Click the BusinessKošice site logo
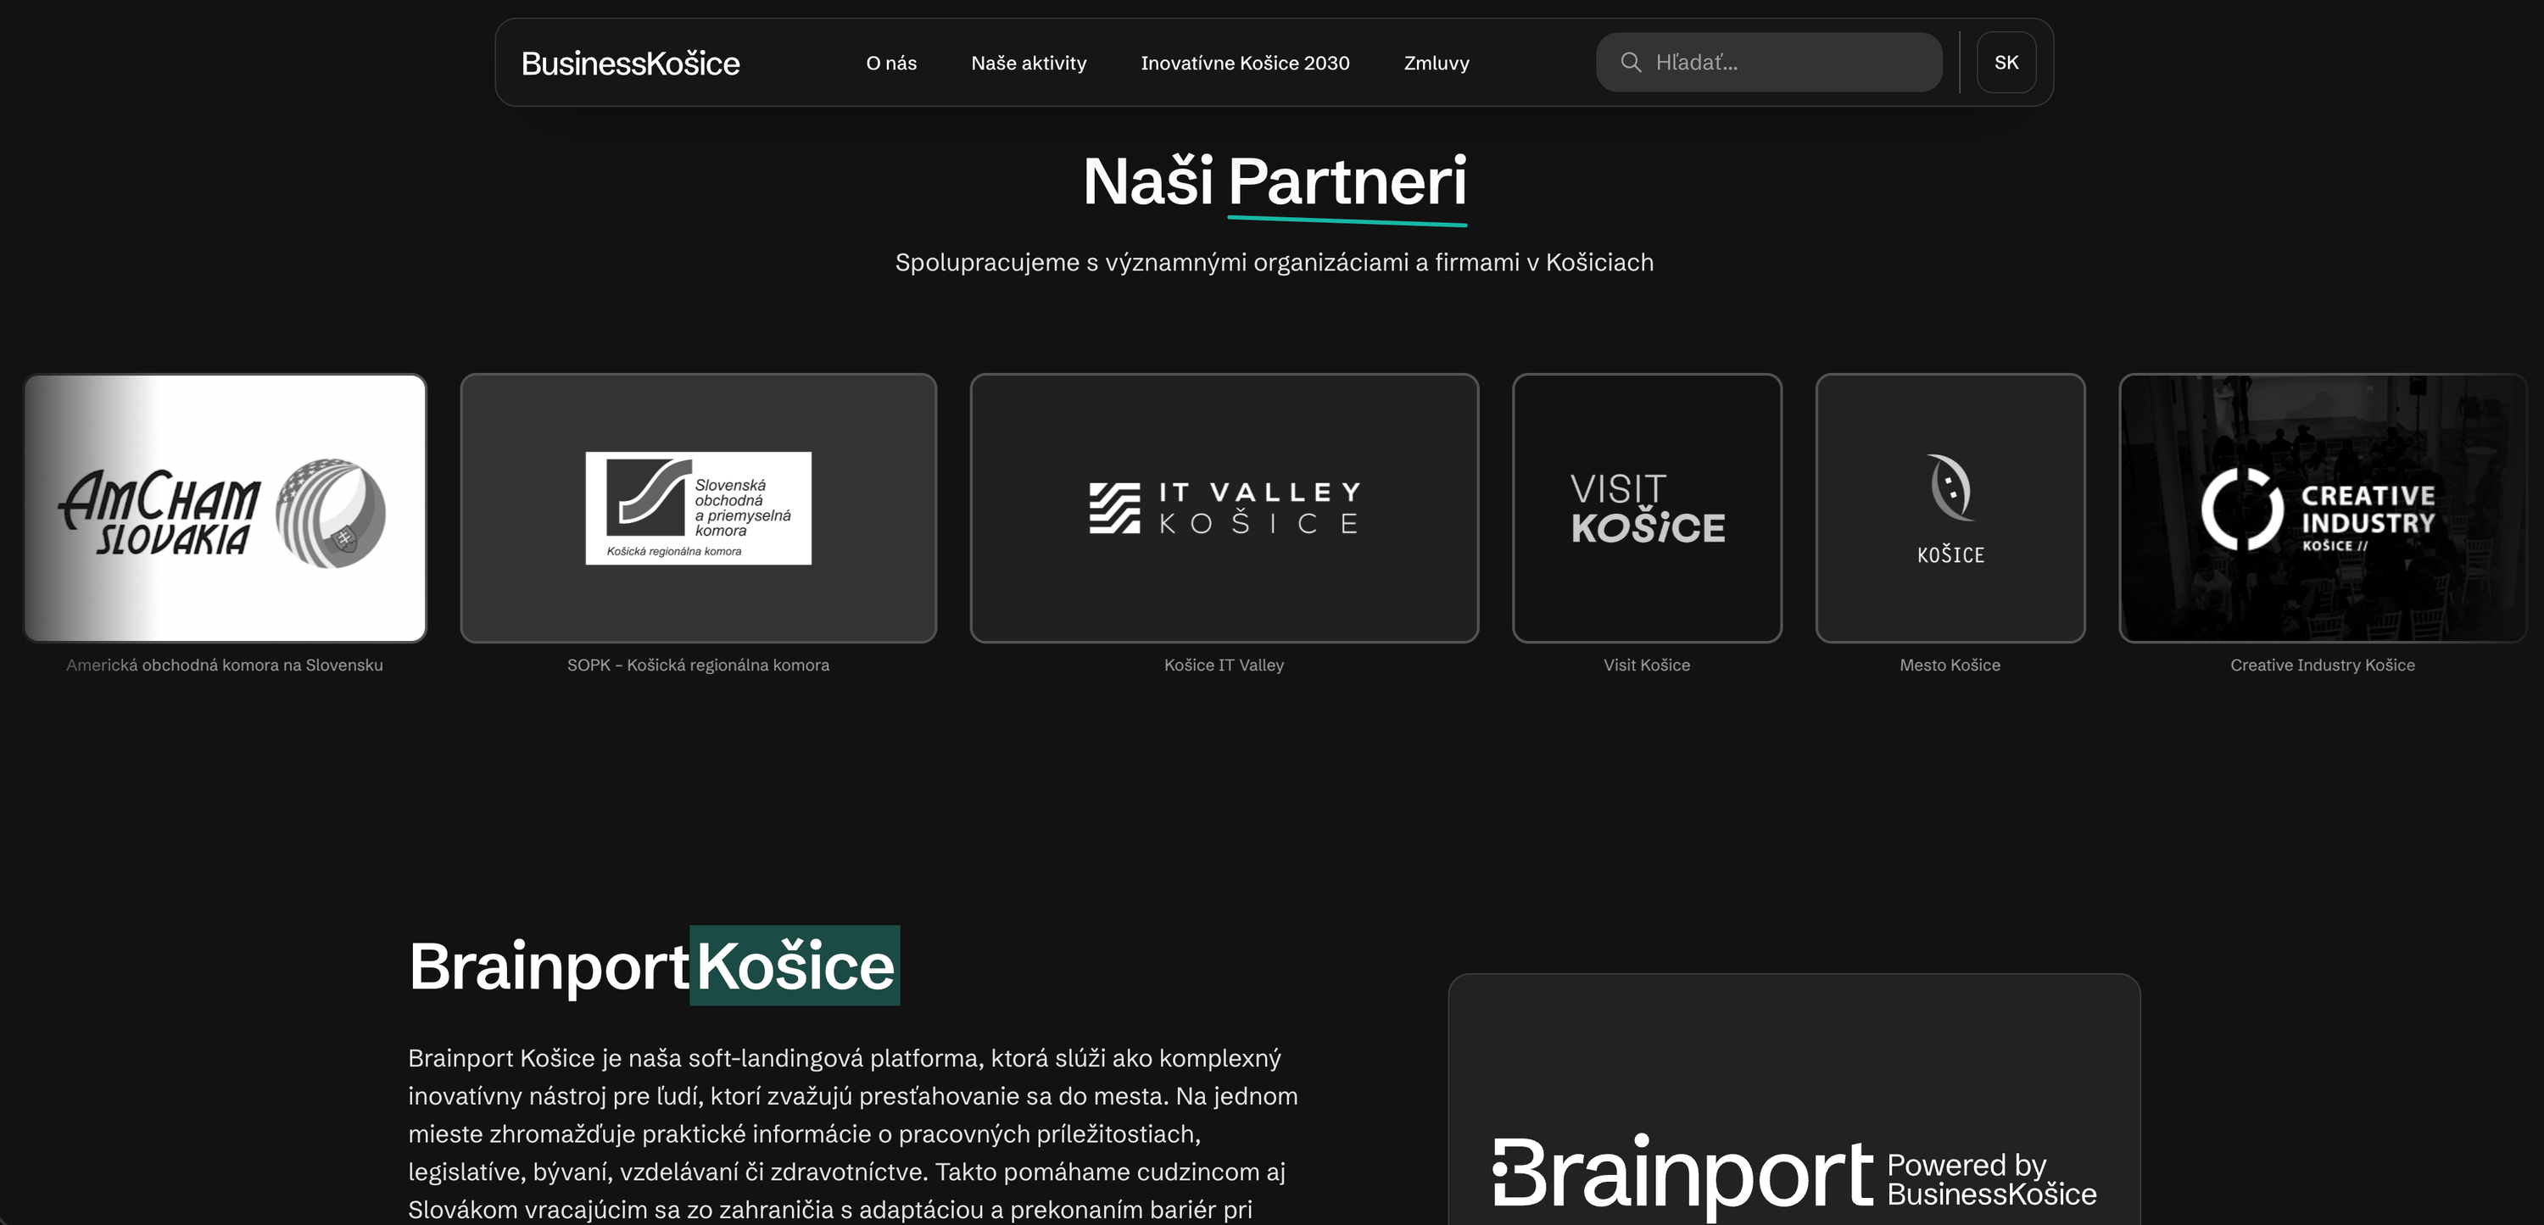2544x1225 pixels. [x=630, y=64]
